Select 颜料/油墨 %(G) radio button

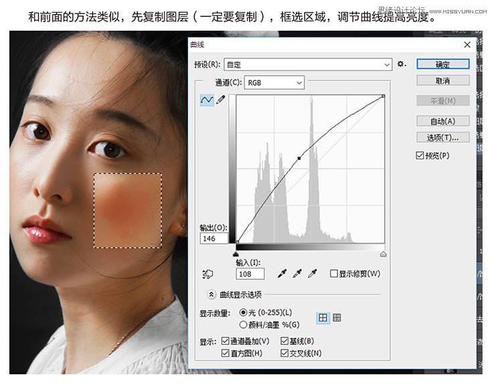click(243, 325)
